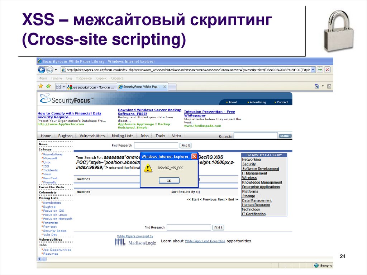This screenshot has height=275, width=367.
Task: Close the SecurityFocus White Paper tab
Action: click(x=165, y=87)
